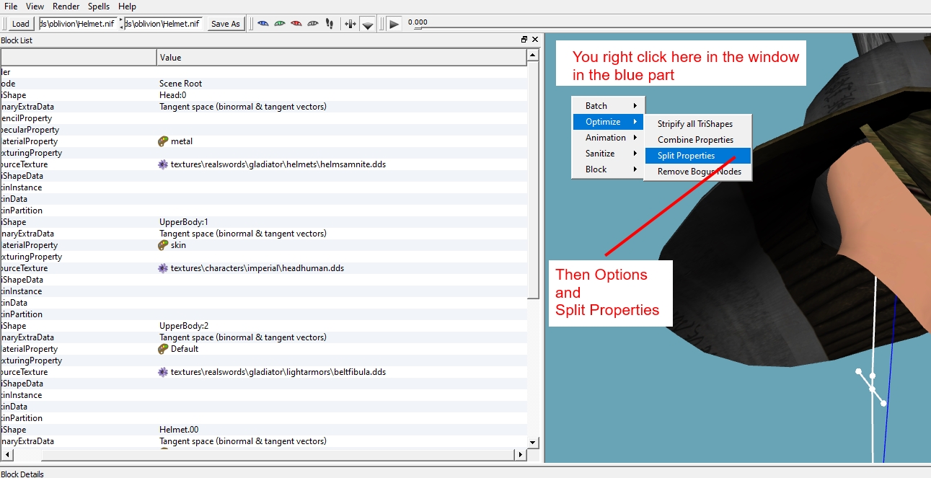Select the grey eye user view

coord(313,23)
